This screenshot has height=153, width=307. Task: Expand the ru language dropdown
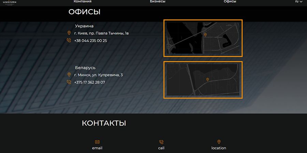point(298,2)
